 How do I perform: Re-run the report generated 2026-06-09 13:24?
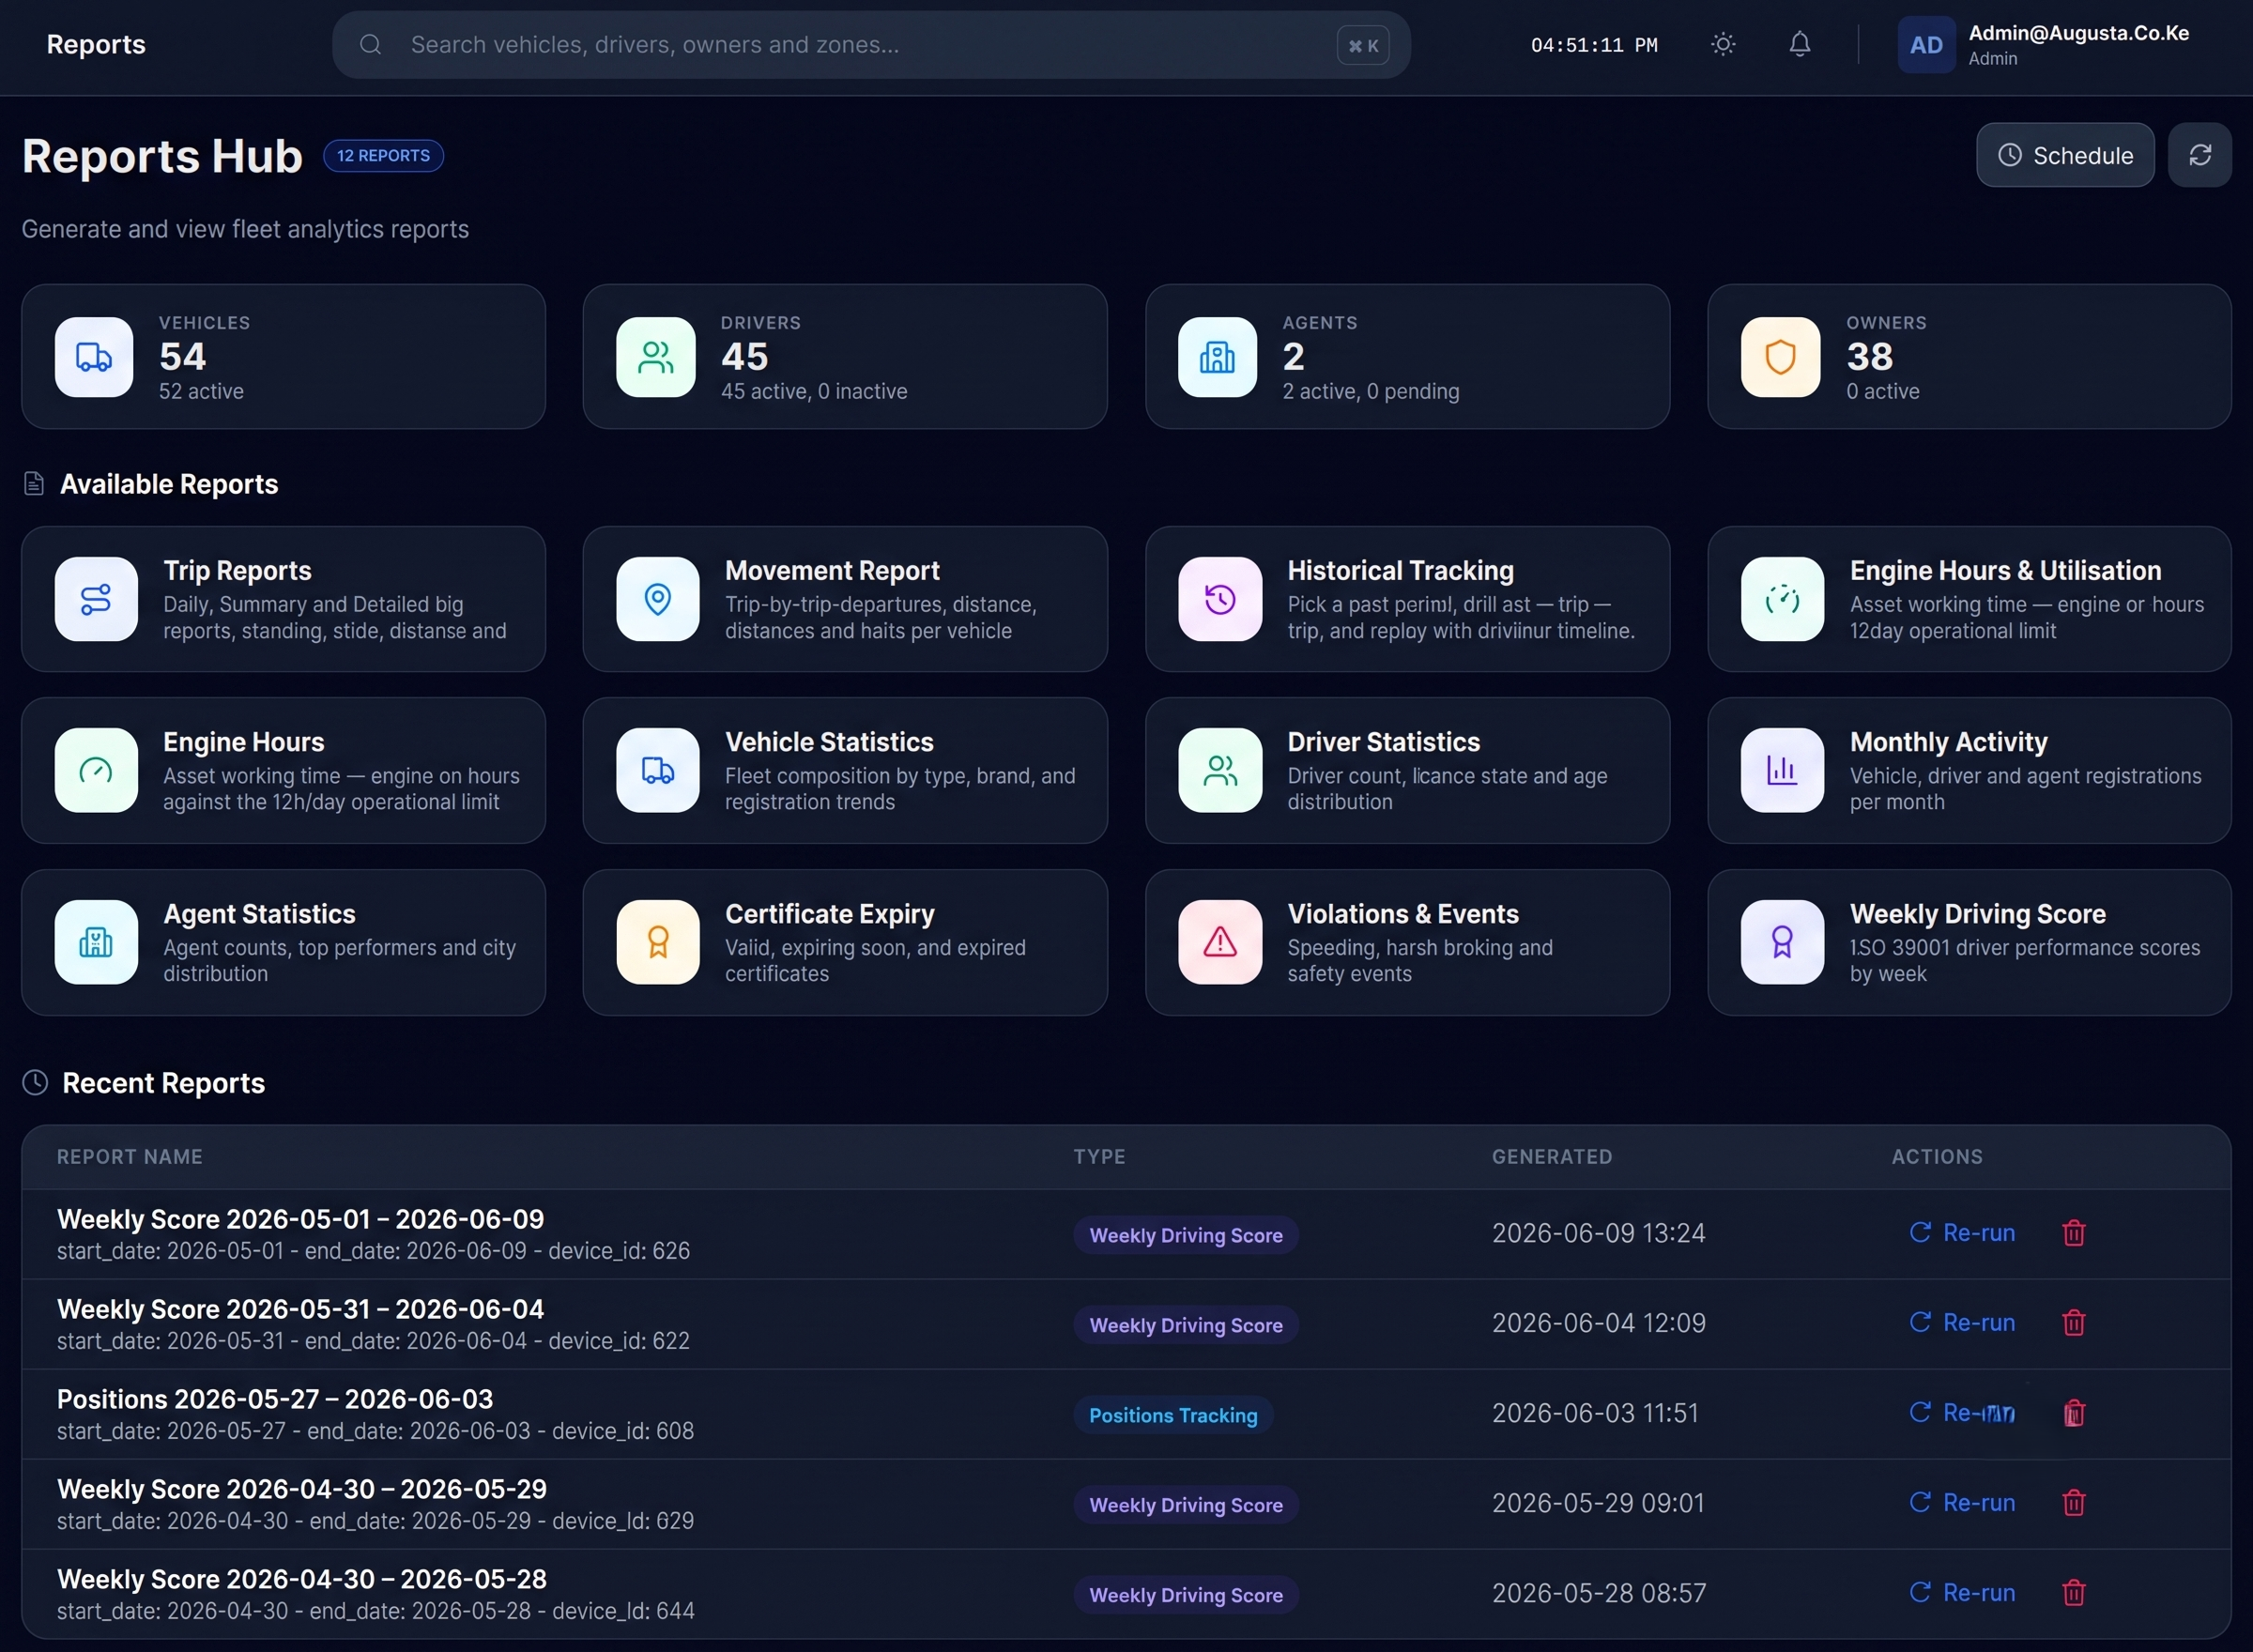coord(1962,1233)
